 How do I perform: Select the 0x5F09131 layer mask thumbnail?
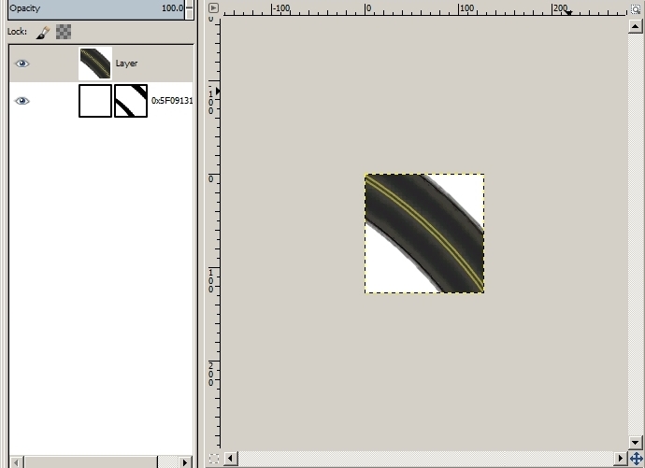click(131, 101)
